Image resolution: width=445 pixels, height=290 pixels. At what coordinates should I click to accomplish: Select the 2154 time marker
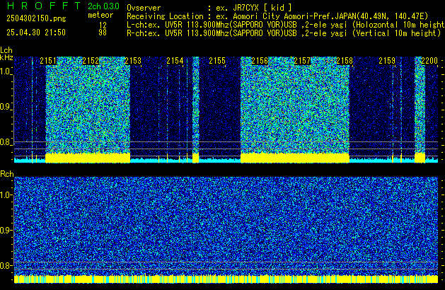[175, 61]
